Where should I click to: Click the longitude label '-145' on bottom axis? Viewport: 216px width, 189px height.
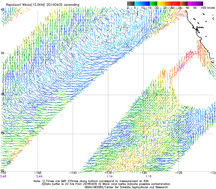(38, 173)
